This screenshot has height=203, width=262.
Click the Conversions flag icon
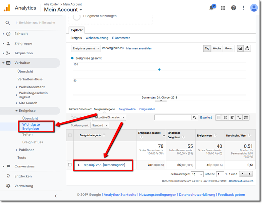[x=8, y=166]
